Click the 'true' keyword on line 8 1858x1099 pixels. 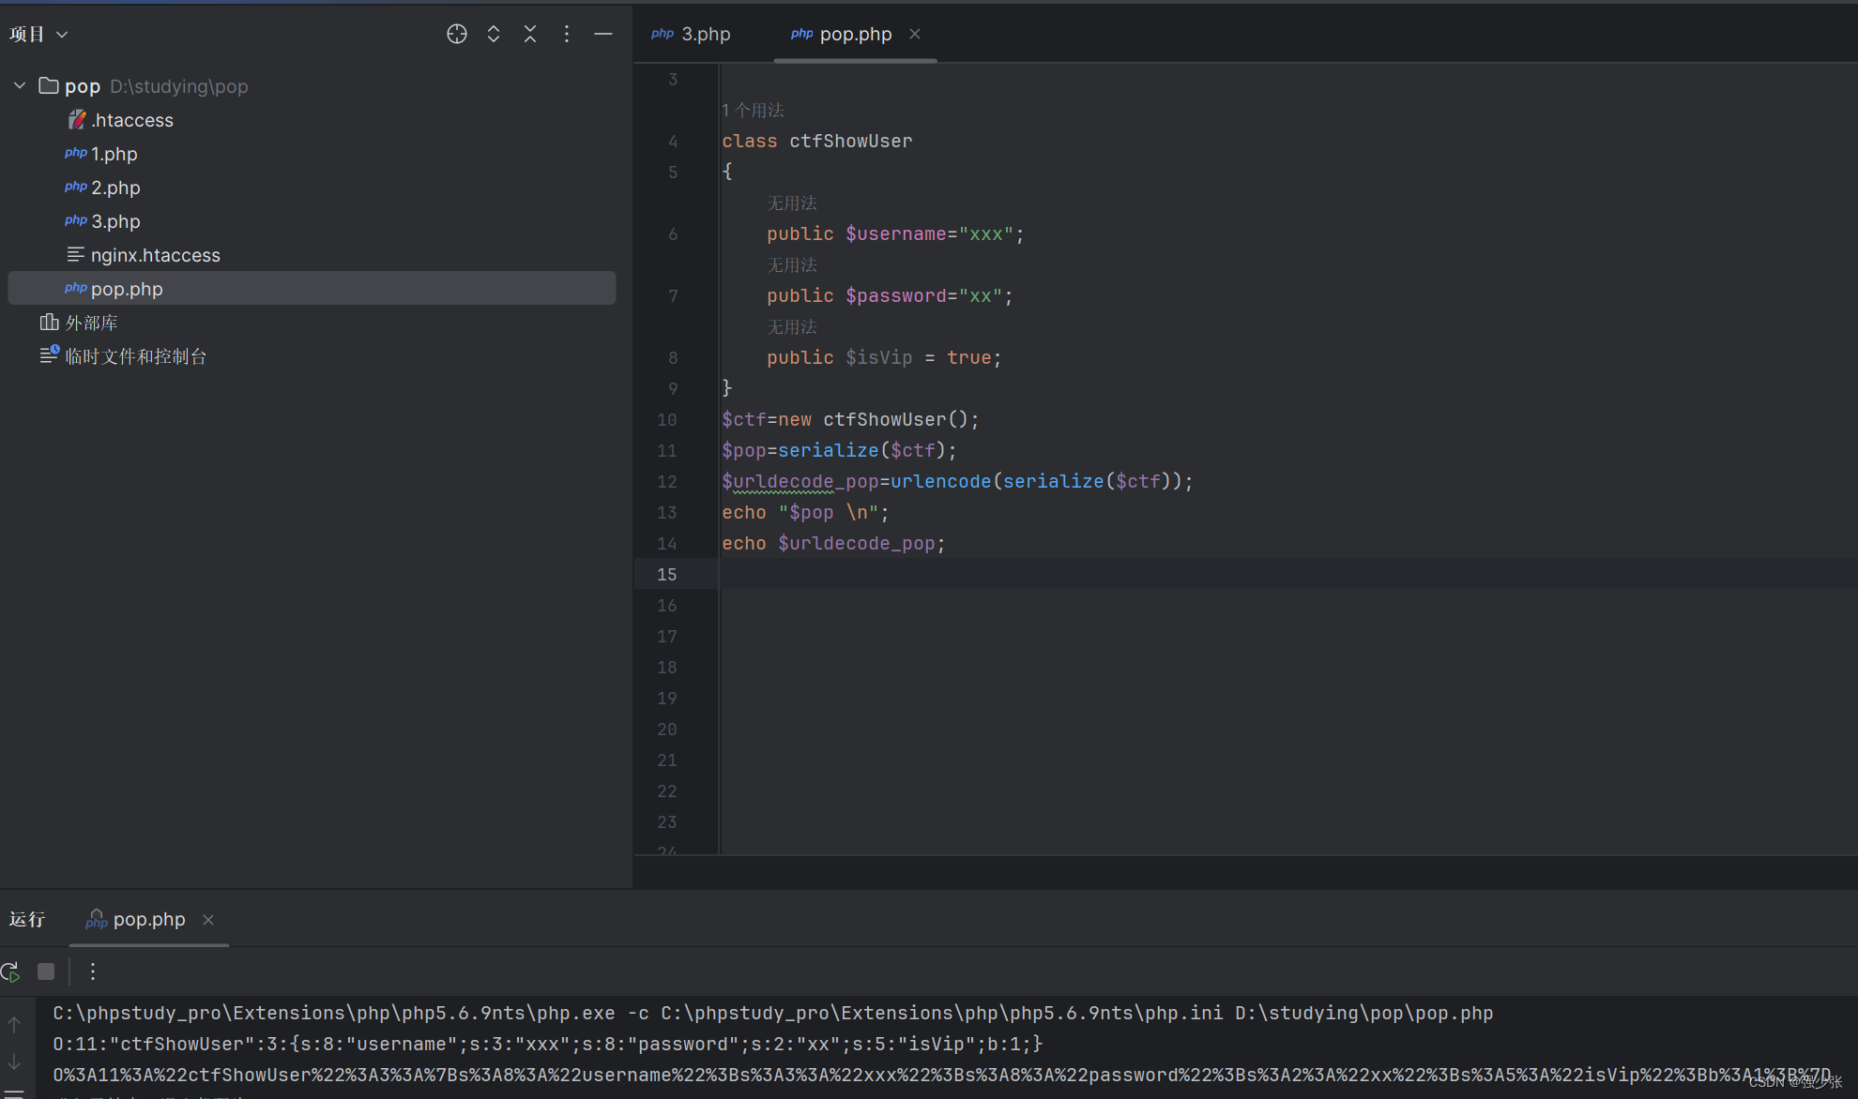[968, 357]
